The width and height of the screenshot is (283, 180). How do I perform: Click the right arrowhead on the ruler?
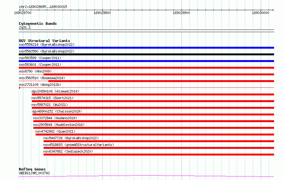click(273, 10)
